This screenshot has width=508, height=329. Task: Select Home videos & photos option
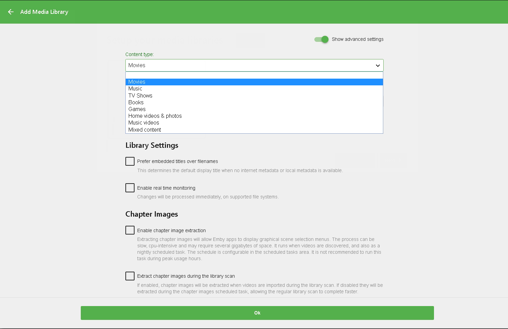tap(155, 116)
